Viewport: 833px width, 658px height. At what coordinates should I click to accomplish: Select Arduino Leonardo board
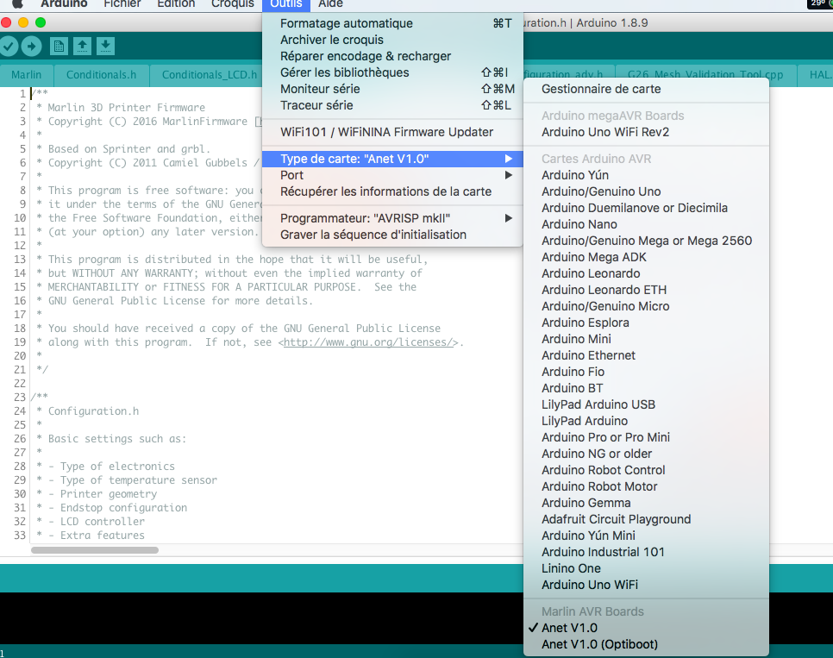(x=646, y=273)
